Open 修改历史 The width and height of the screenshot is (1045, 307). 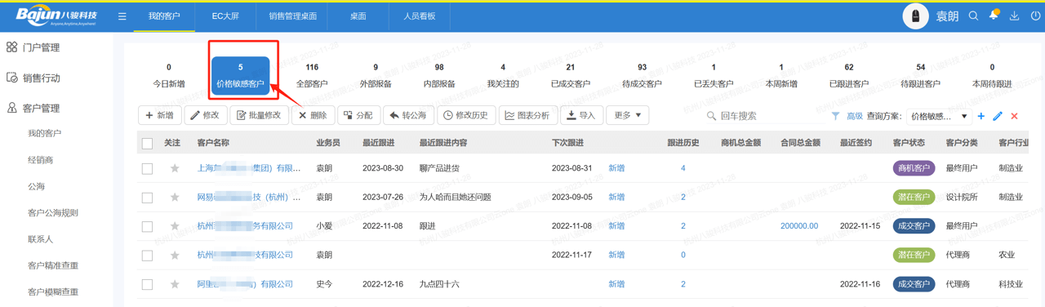tap(465, 115)
